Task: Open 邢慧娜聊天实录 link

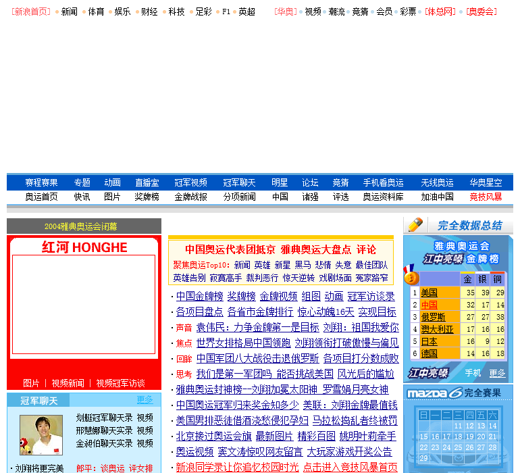Action: point(104,430)
